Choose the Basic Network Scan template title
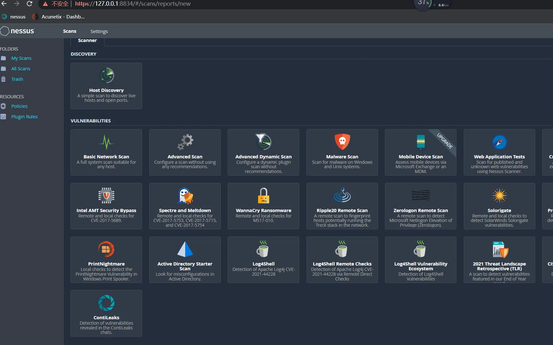Screen dimensions: 553x345 pyautogui.click(x=106, y=157)
